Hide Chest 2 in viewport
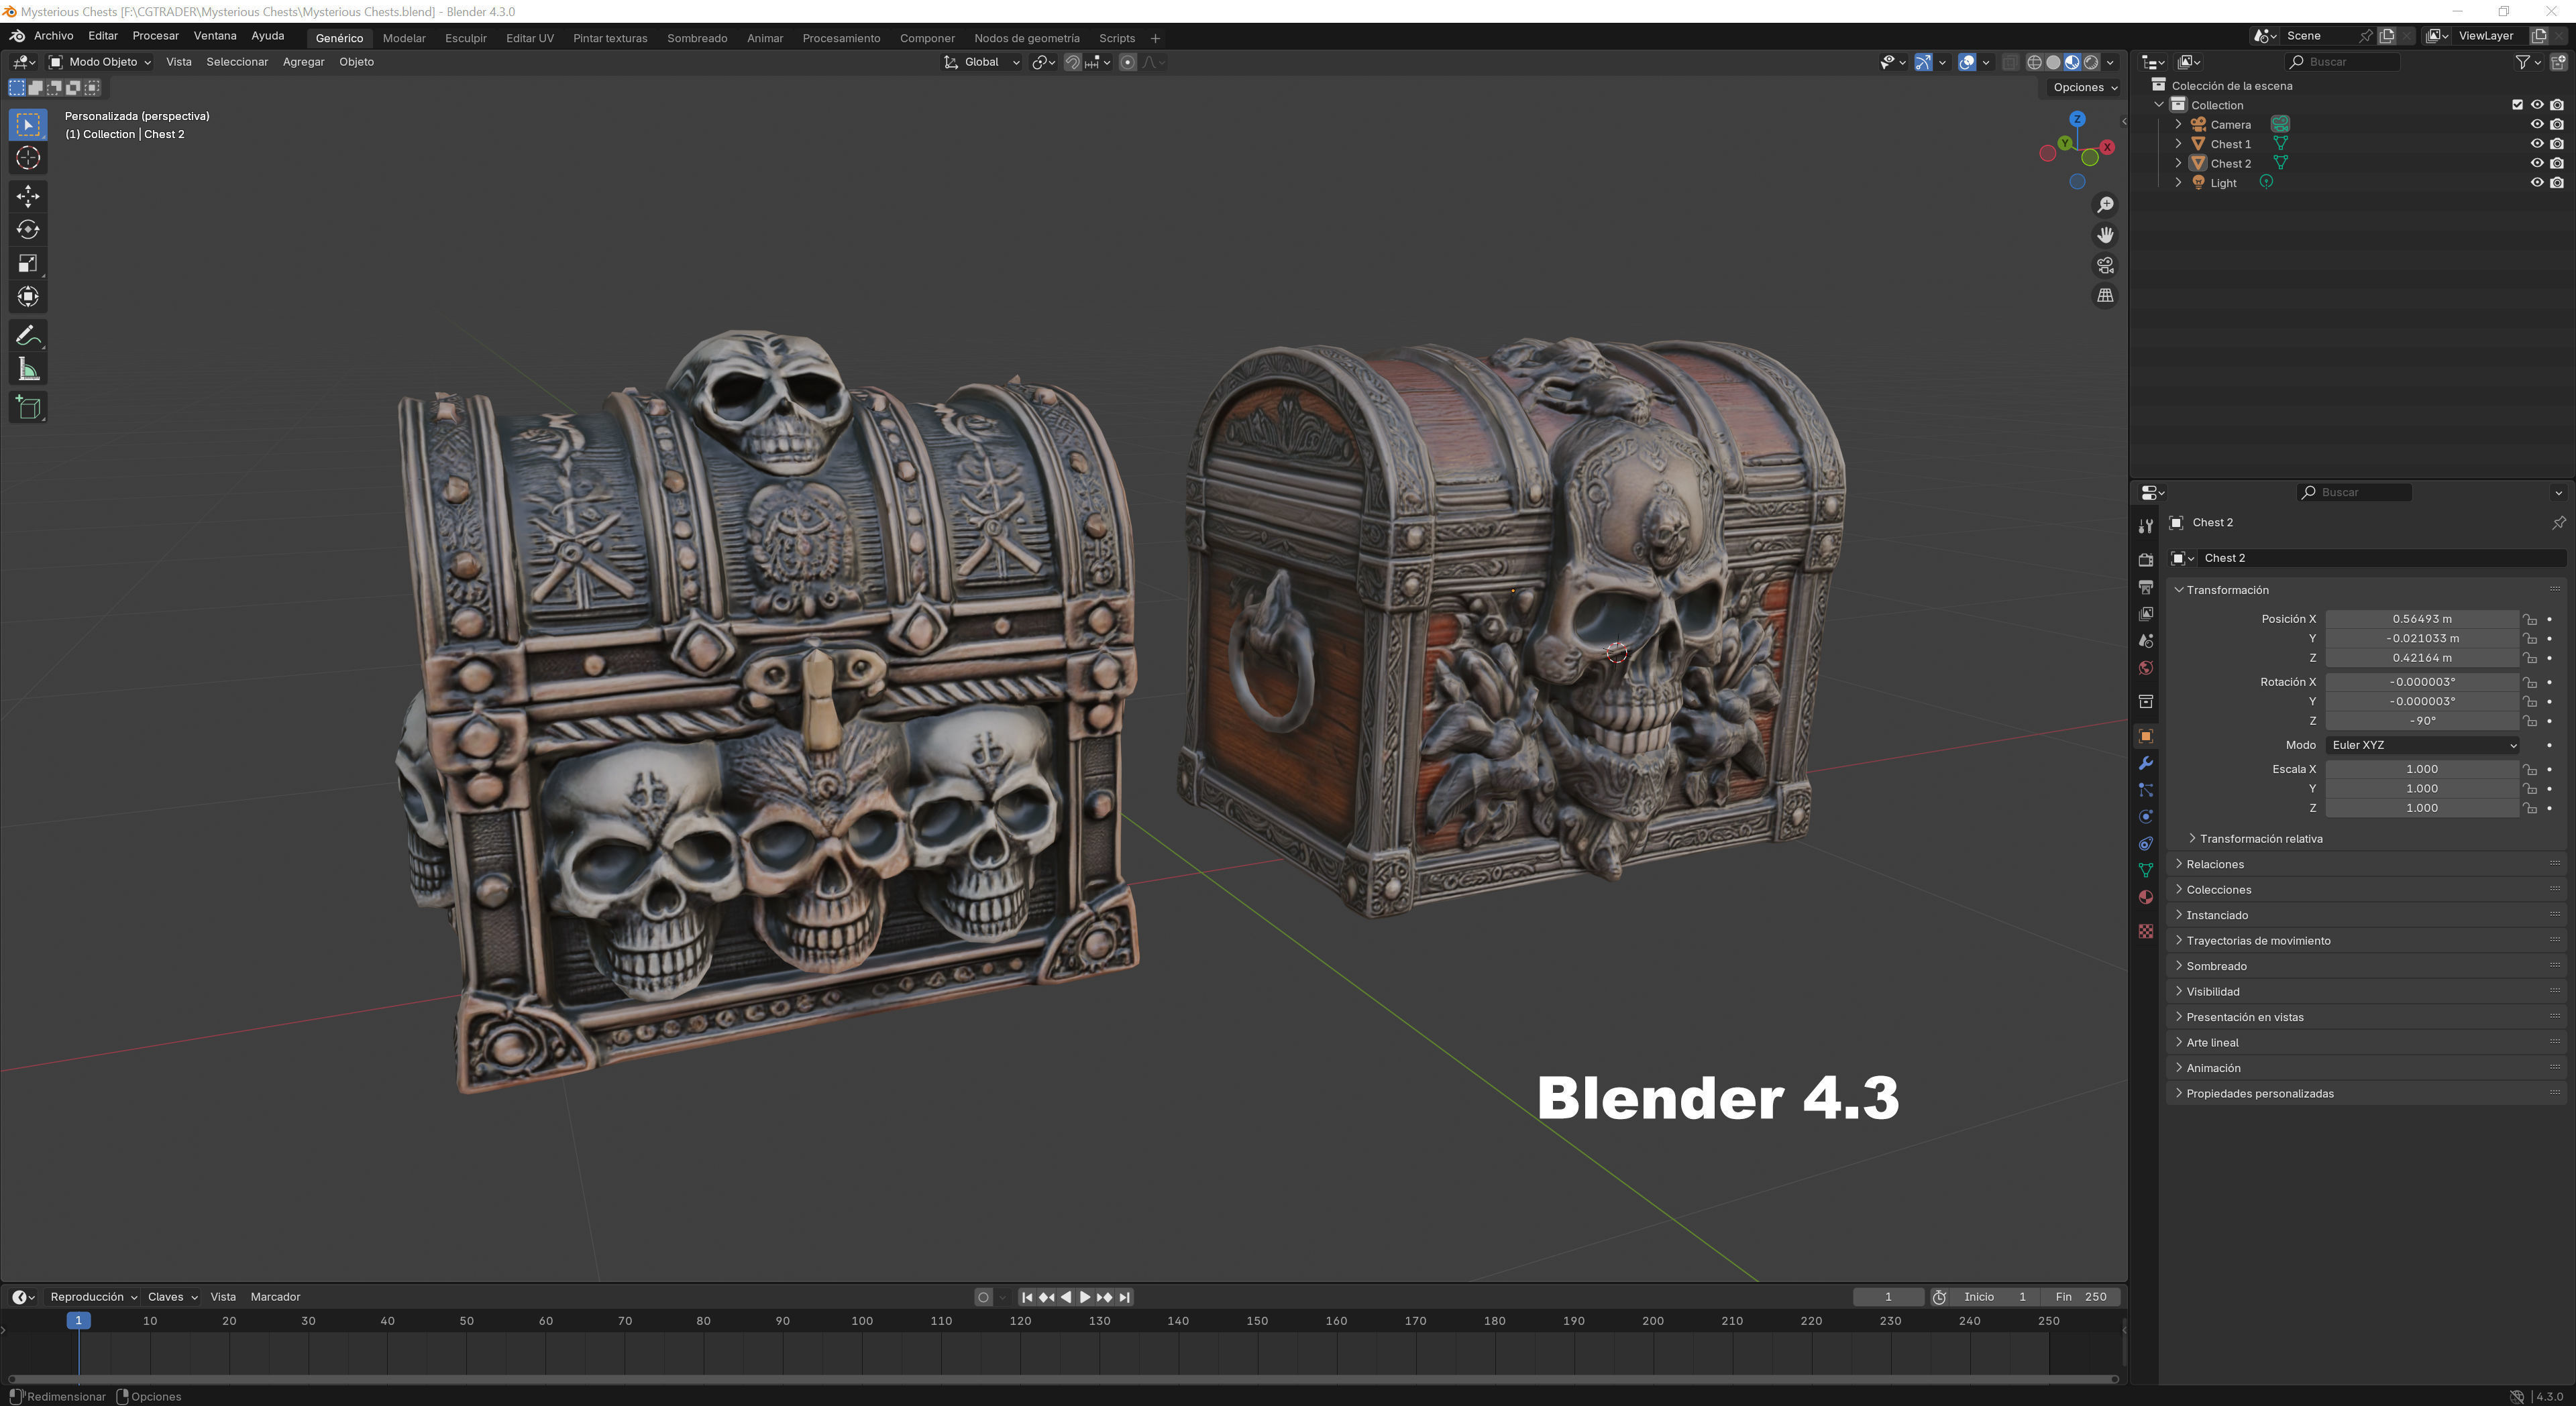2576x1406 pixels. tap(2537, 163)
